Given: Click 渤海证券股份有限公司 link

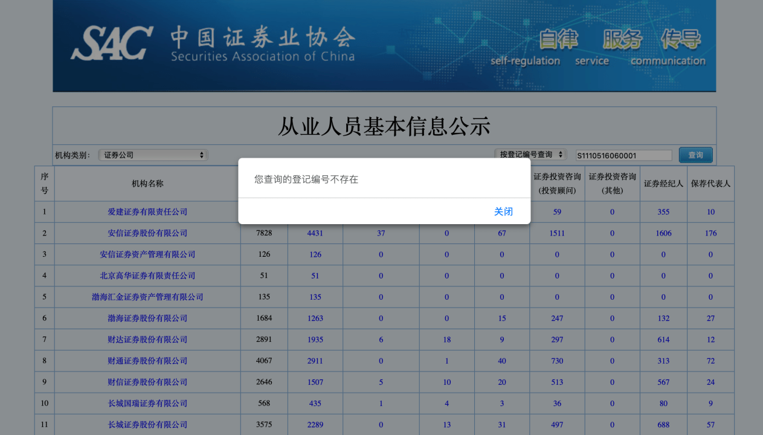Looking at the screenshot, I should [147, 318].
